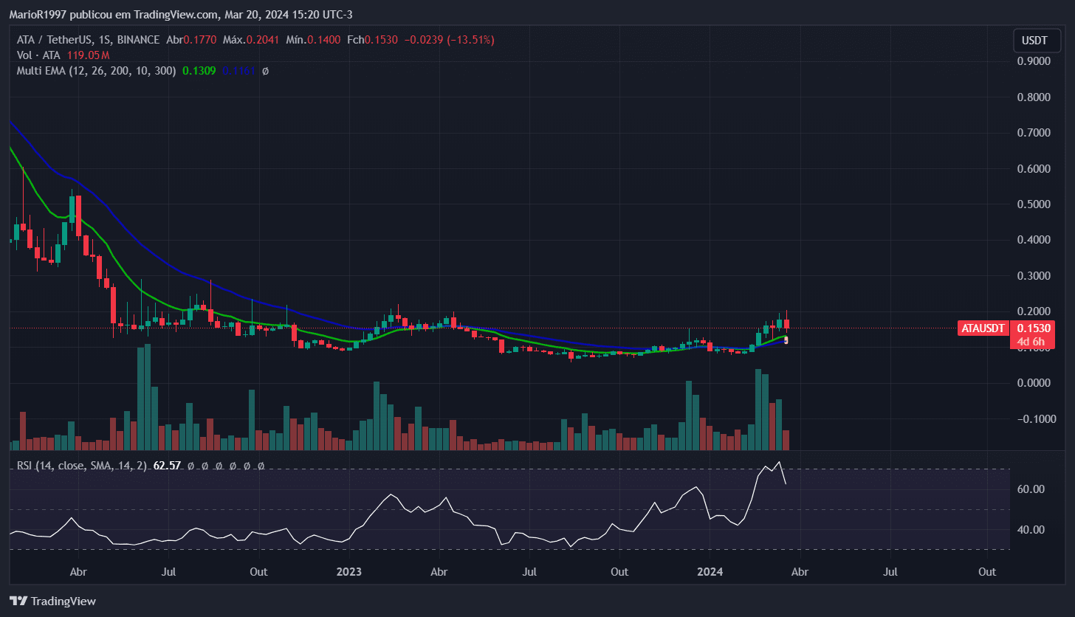Image resolution: width=1075 pixels, height=617 pixels.
Task: Click the volume value 119.05M
Action: click(x=92, y=55)
